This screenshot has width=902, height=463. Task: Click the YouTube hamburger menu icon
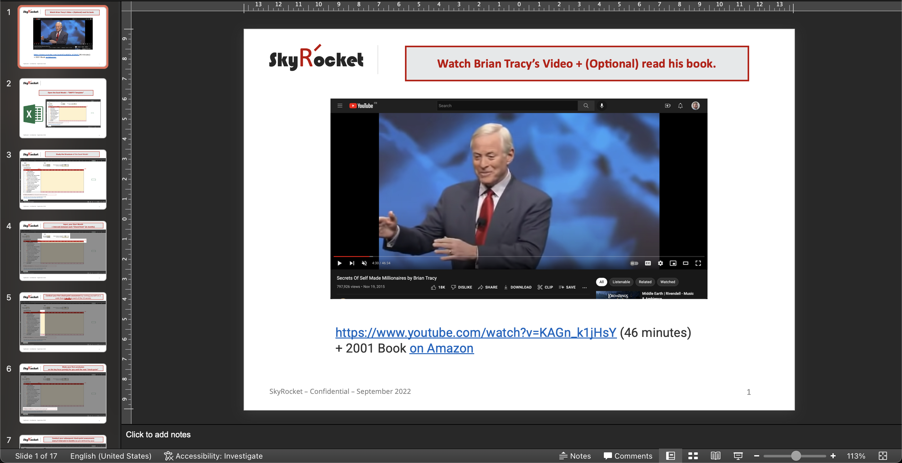pos(340,106)
